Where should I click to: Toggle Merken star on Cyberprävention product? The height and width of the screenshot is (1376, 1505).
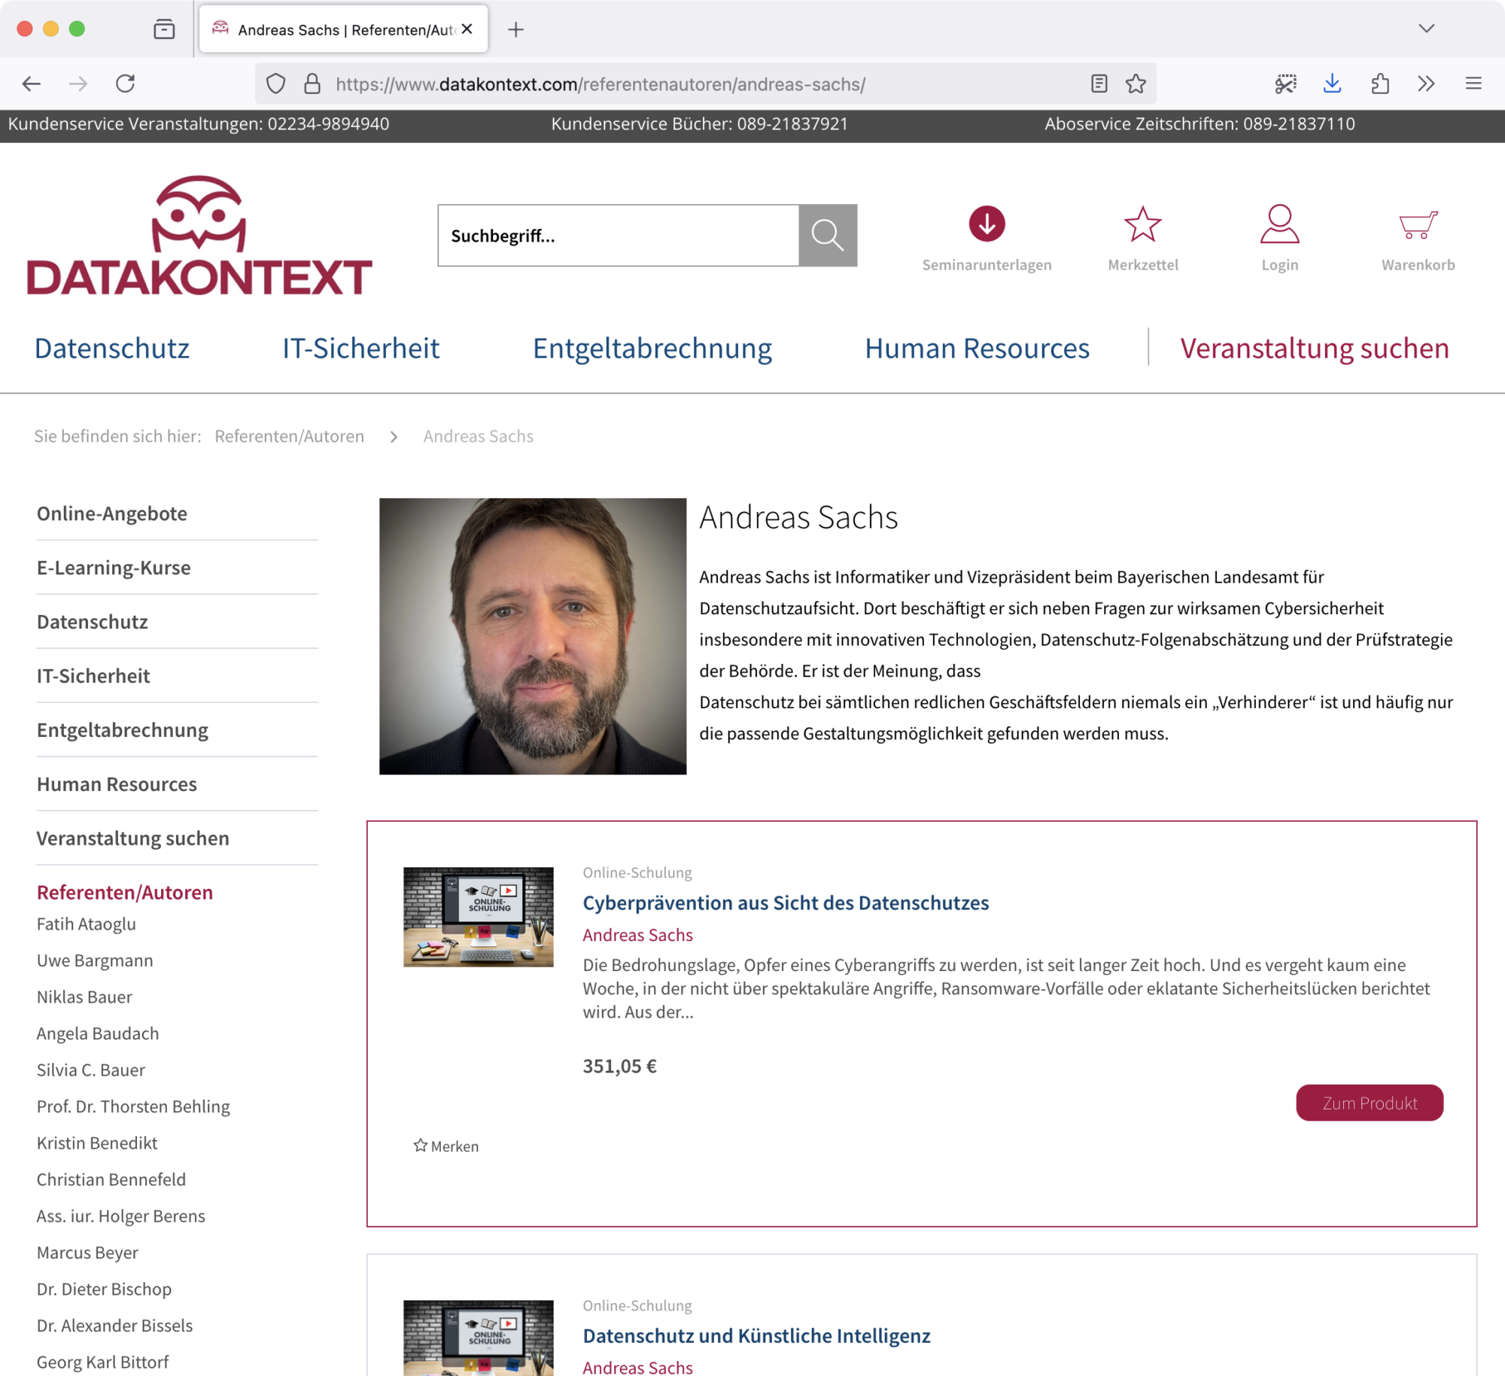420,1145
